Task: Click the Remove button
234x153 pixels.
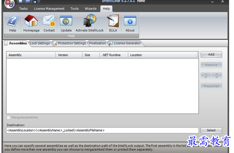Action: pyautogui.click(x=211, y=65)
